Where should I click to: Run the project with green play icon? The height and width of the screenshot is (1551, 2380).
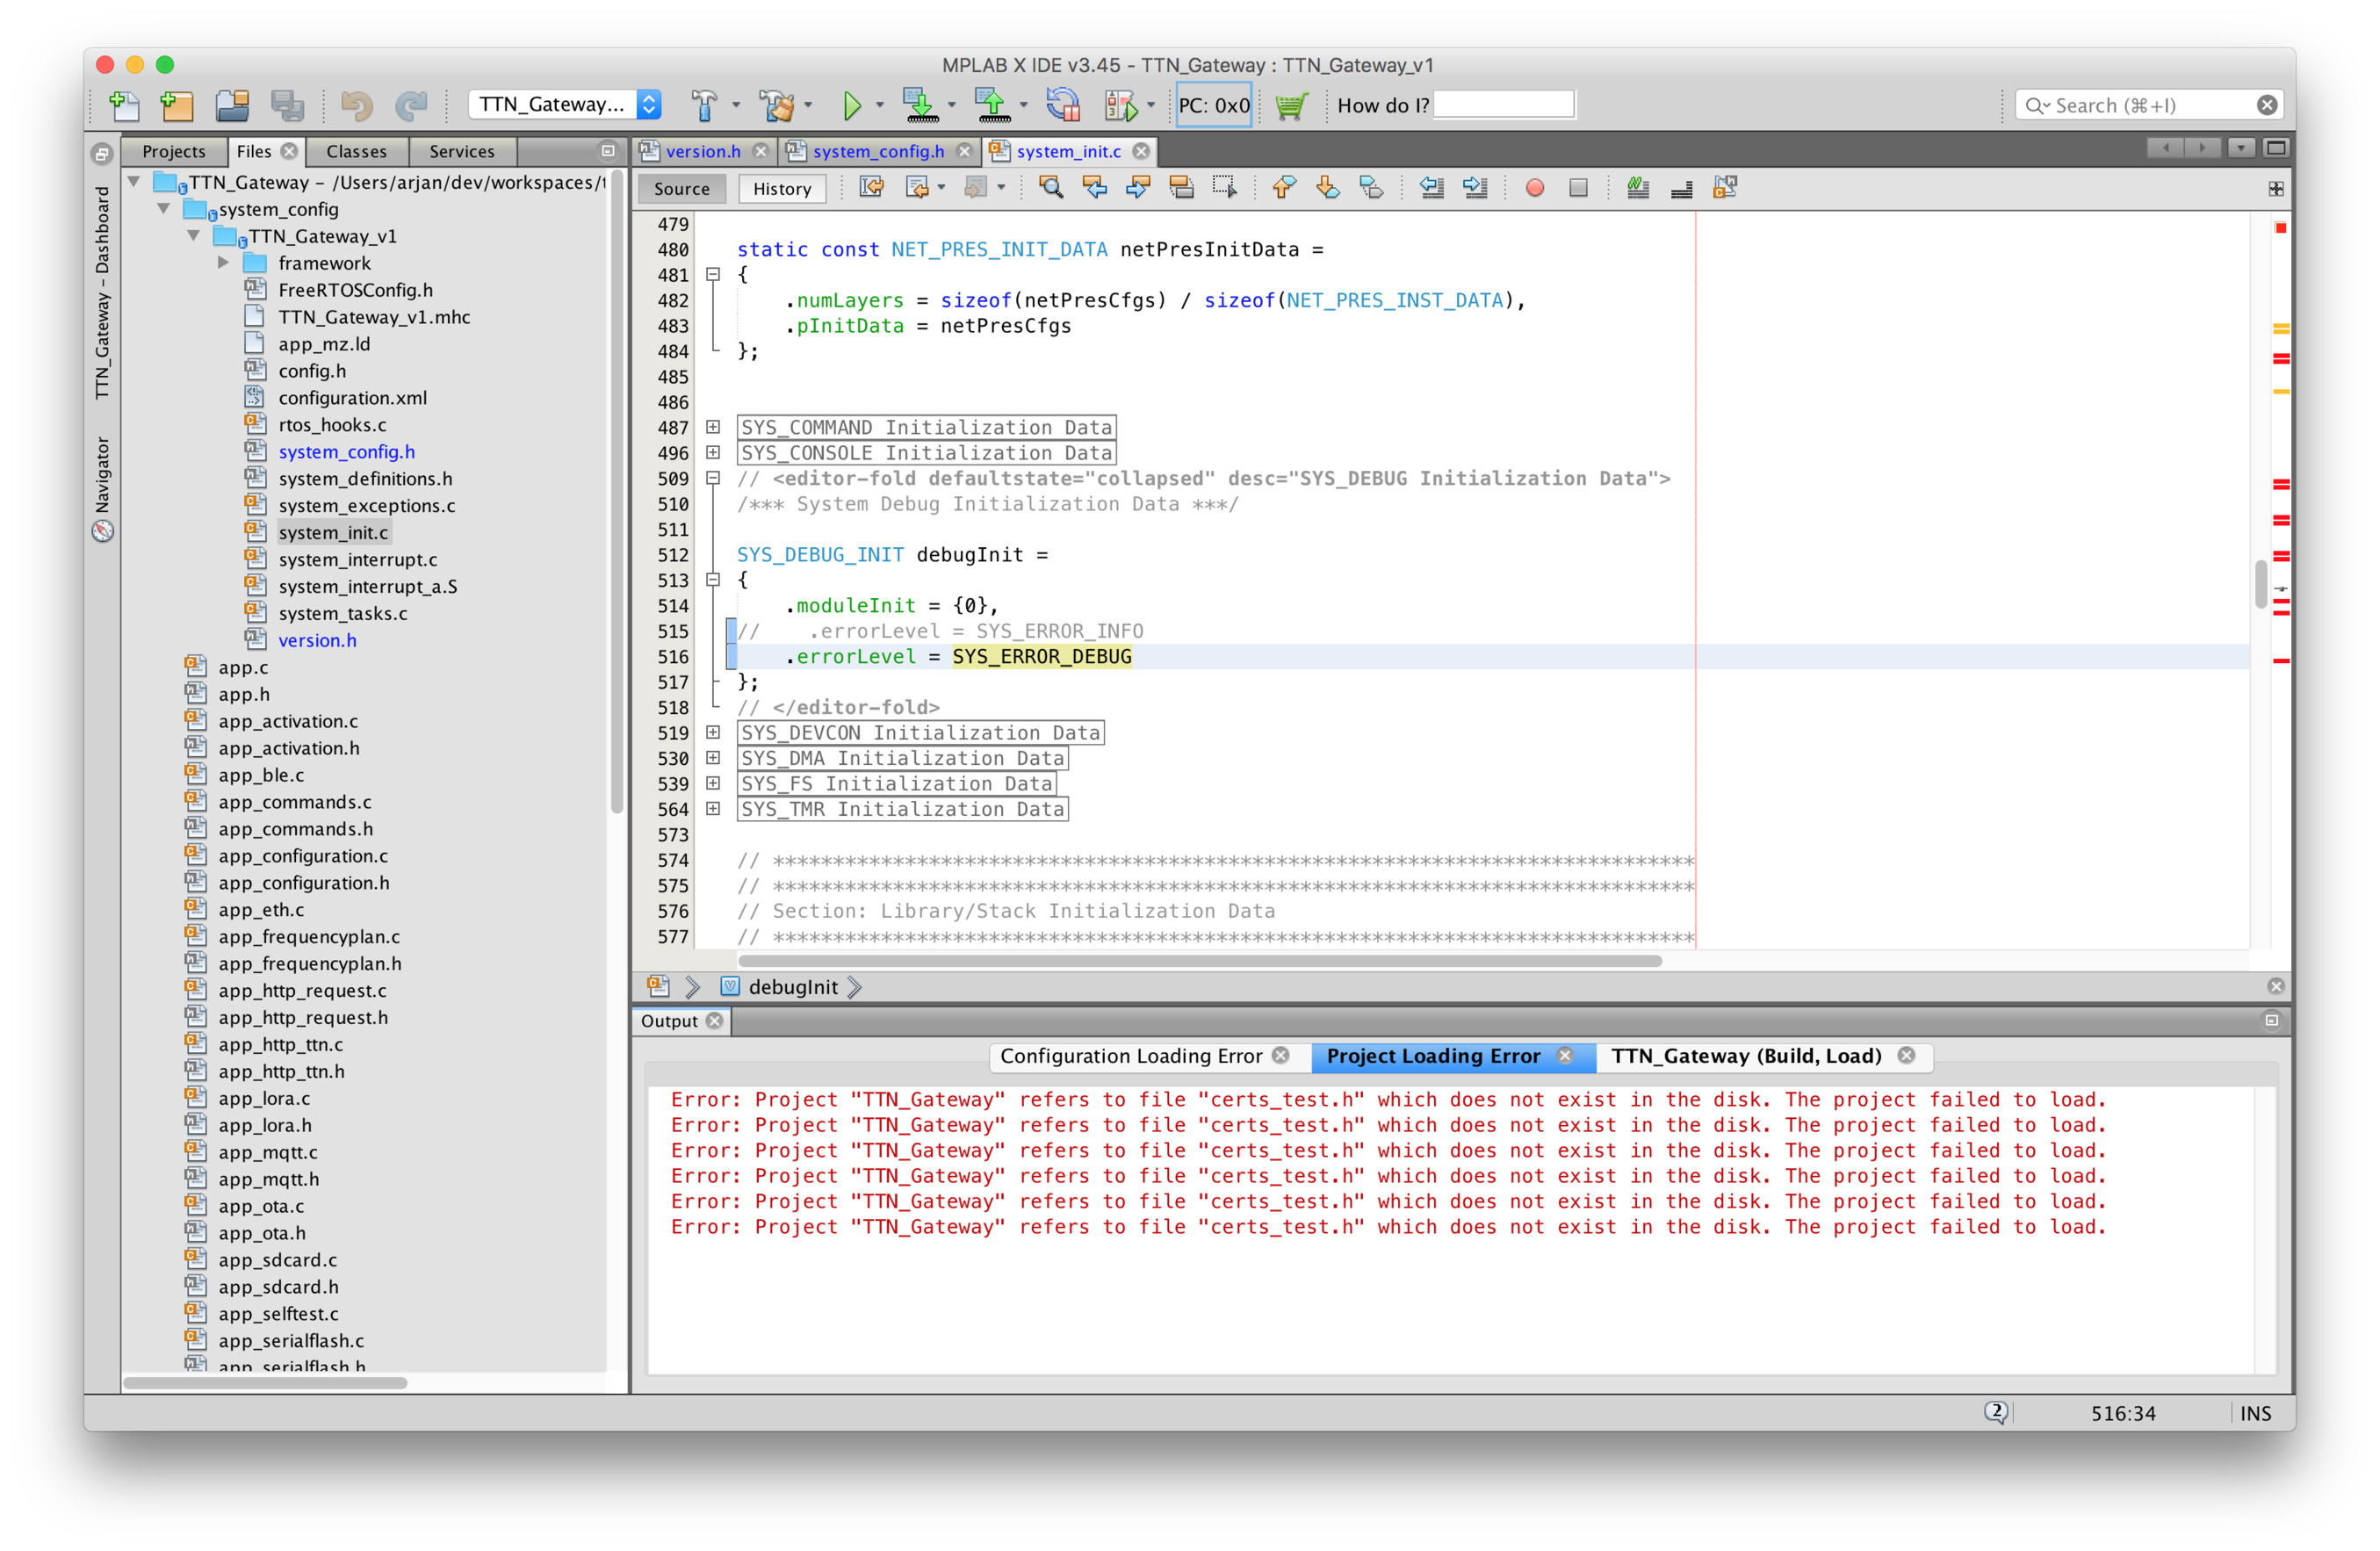coord(851,105)
